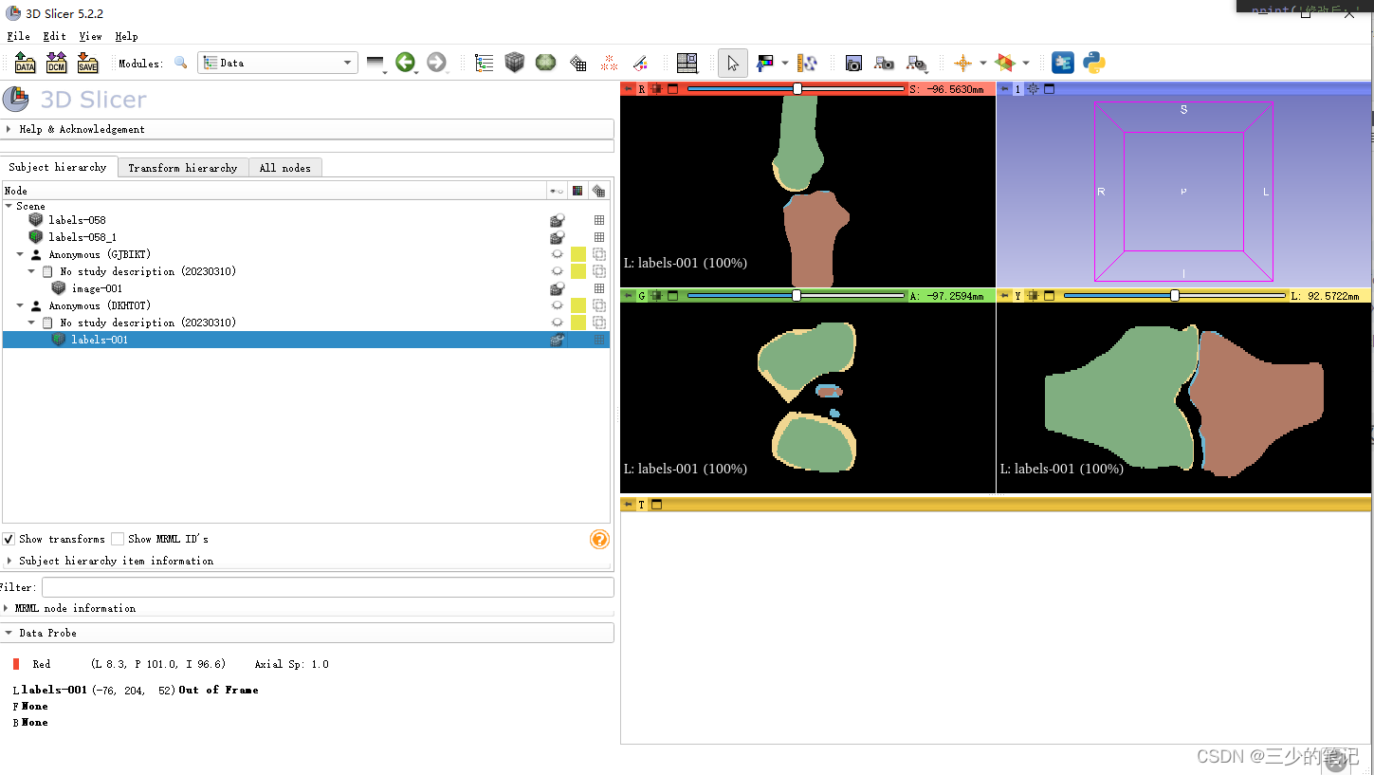Click the screenshot capture camera icon
The height and width of the screenshot is (775, 1374).
click(853, 63)
